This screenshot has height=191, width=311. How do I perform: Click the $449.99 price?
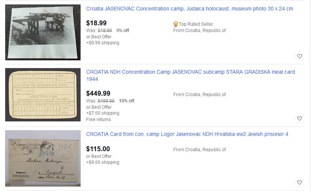pyautogui.click(x=98, y=93)
